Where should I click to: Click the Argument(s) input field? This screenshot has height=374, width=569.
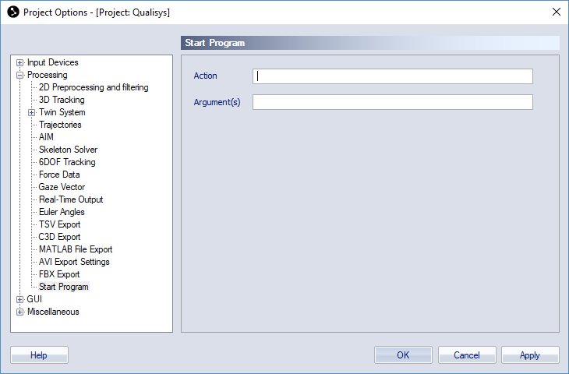click(393, 102)
